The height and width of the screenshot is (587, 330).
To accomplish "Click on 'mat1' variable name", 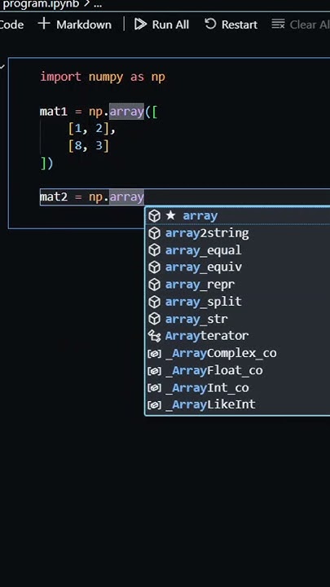I will click(54, 112).
